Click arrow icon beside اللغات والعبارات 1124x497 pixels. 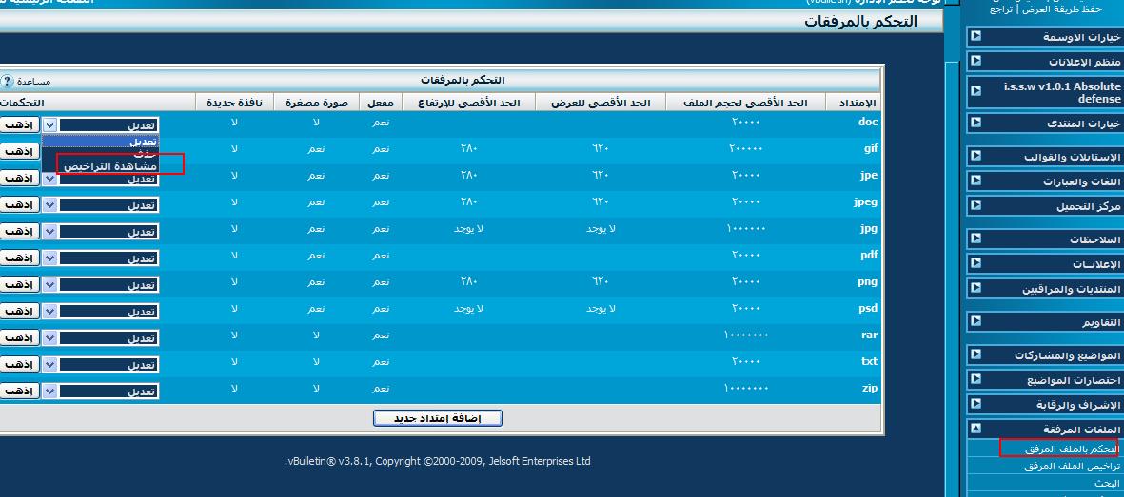[976, 181]
